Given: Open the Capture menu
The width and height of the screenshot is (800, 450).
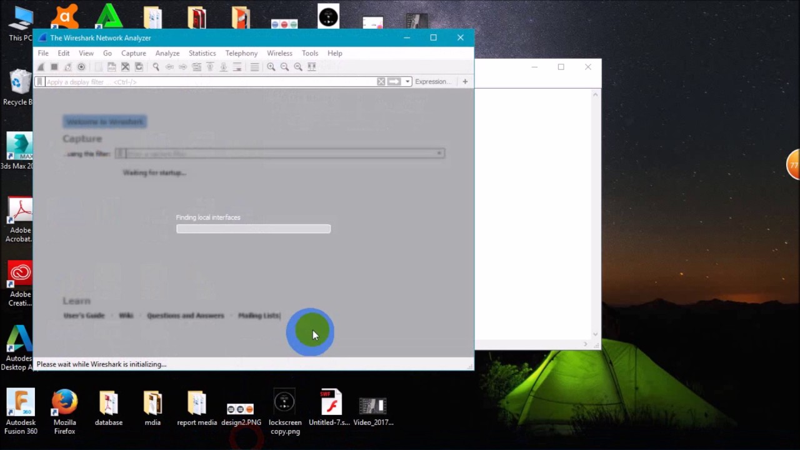Looking at the screenshot, I should point(133,53).
